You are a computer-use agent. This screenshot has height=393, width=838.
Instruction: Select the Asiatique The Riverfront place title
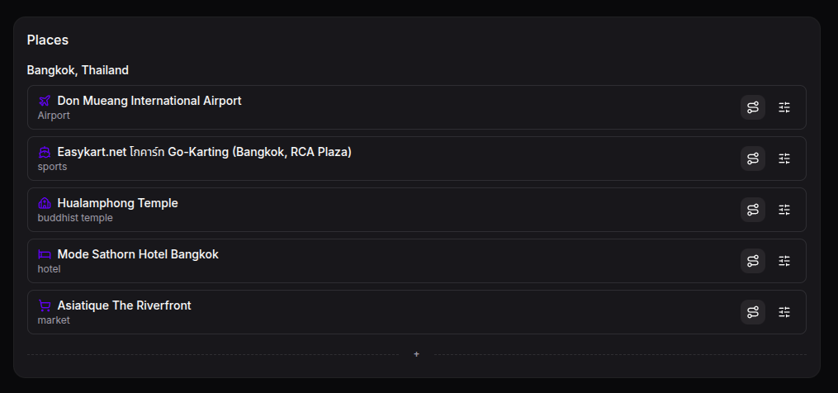pyautogui.click(x=124, y=305)
